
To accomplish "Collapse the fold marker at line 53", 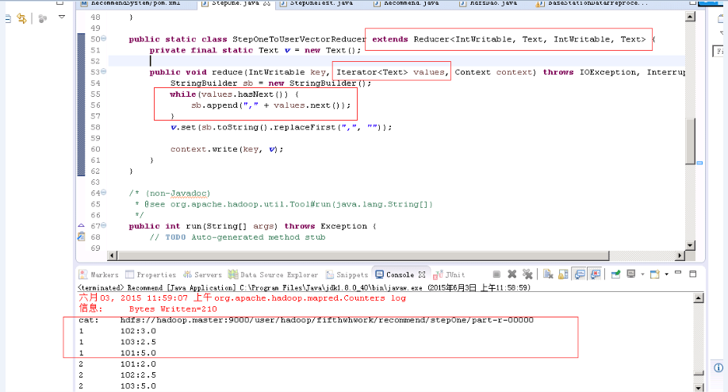I will (x=104, y=71).
